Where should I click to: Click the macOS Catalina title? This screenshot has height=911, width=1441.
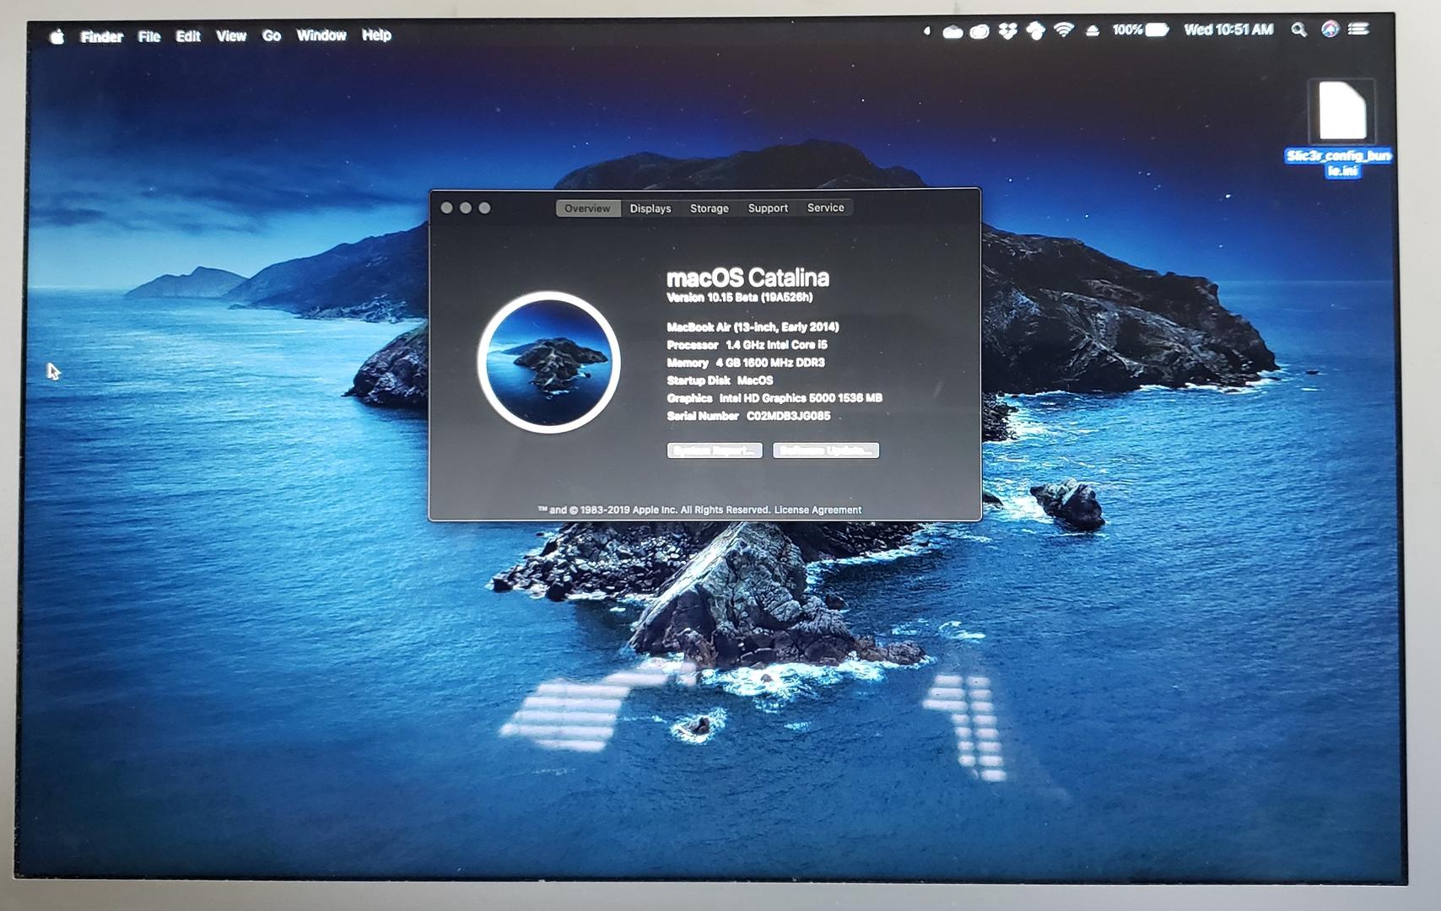(x=747, y=278)
